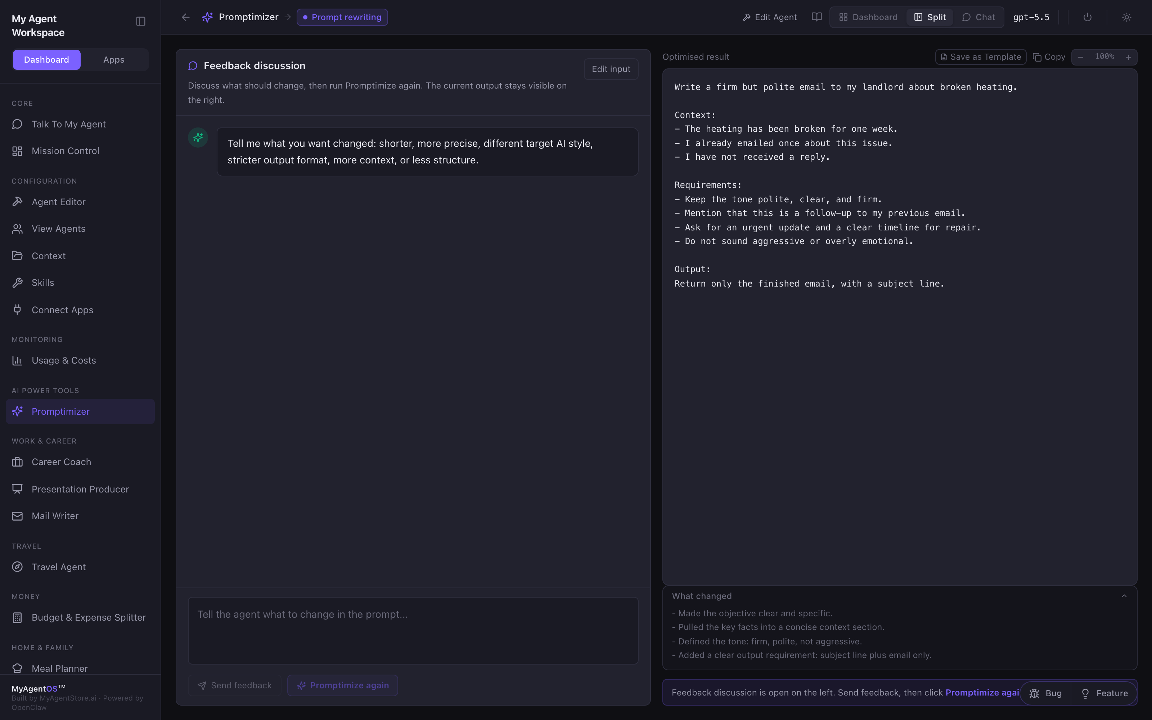Click the feedback text input field
Image resolution: width=1152 pixels, height=720 pixels.
point(413,630)
